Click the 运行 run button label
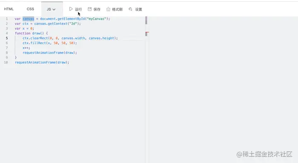 78,9
